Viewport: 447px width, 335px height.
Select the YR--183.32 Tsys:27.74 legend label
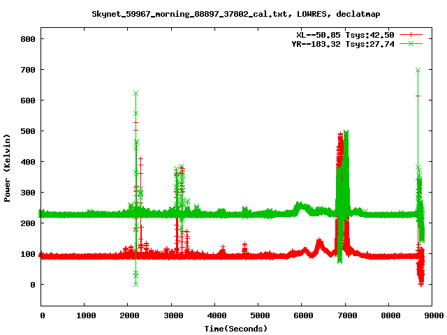coord(343,44)
